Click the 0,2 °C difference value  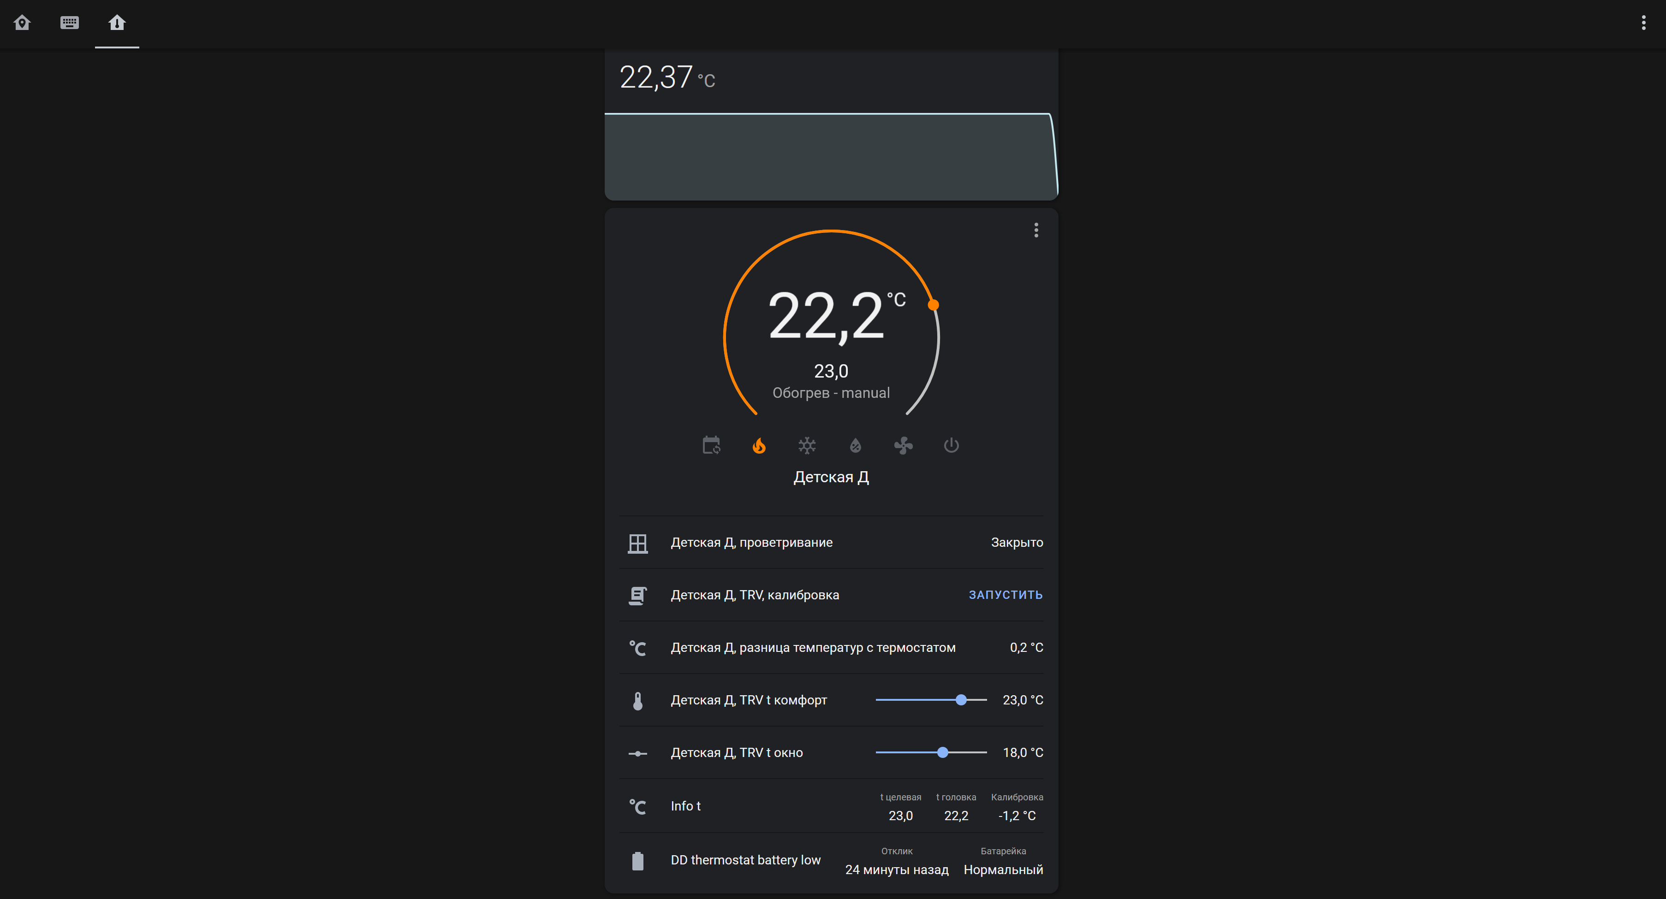point(1026,647)
